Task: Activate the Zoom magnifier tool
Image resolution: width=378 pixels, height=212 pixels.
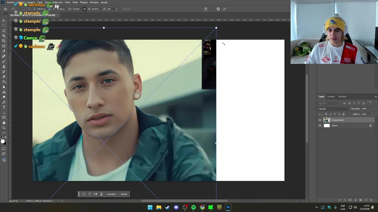Action: (x=4, y=127)
